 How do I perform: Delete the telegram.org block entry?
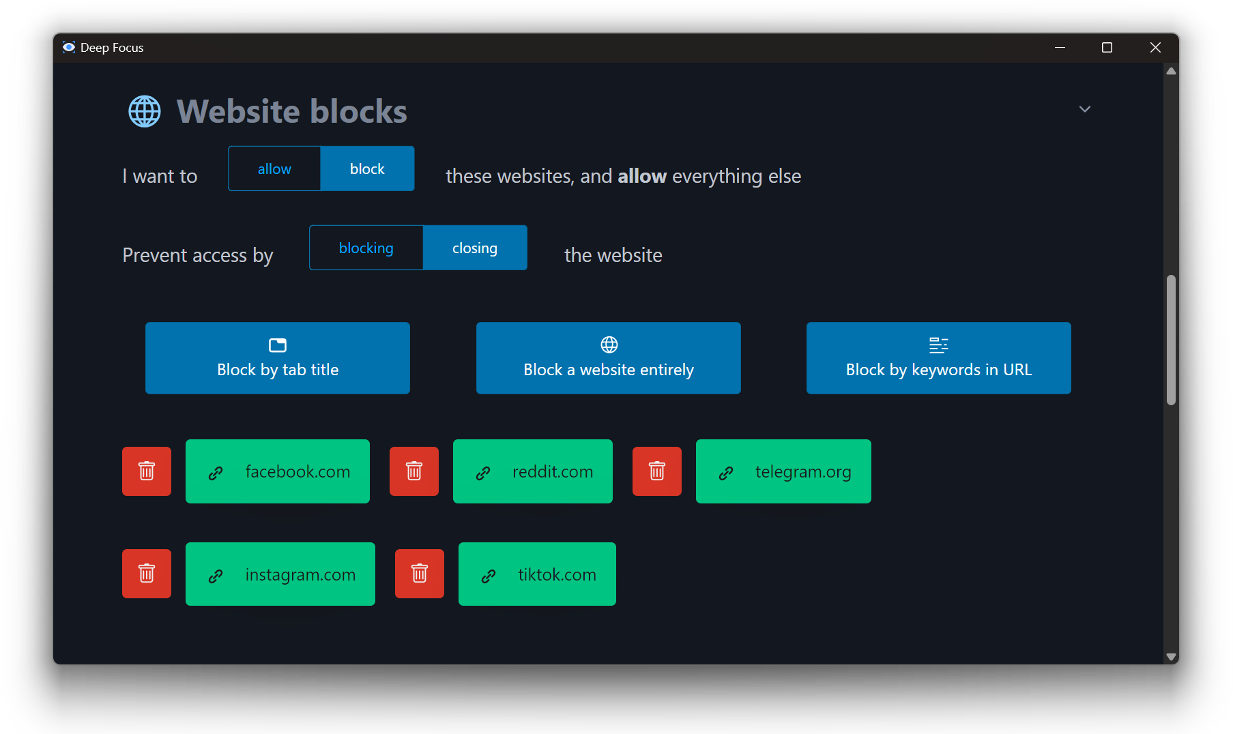(x=657, y=471)
